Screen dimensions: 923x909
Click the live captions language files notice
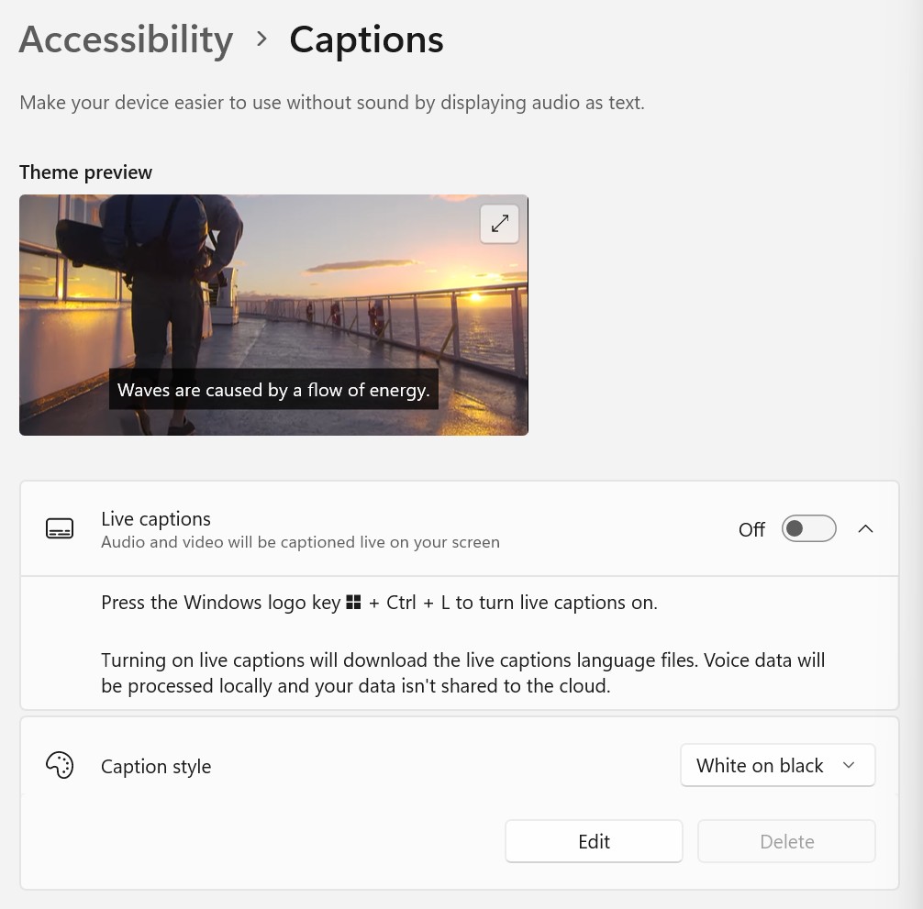pyautogui.click(x=462, y=672)
